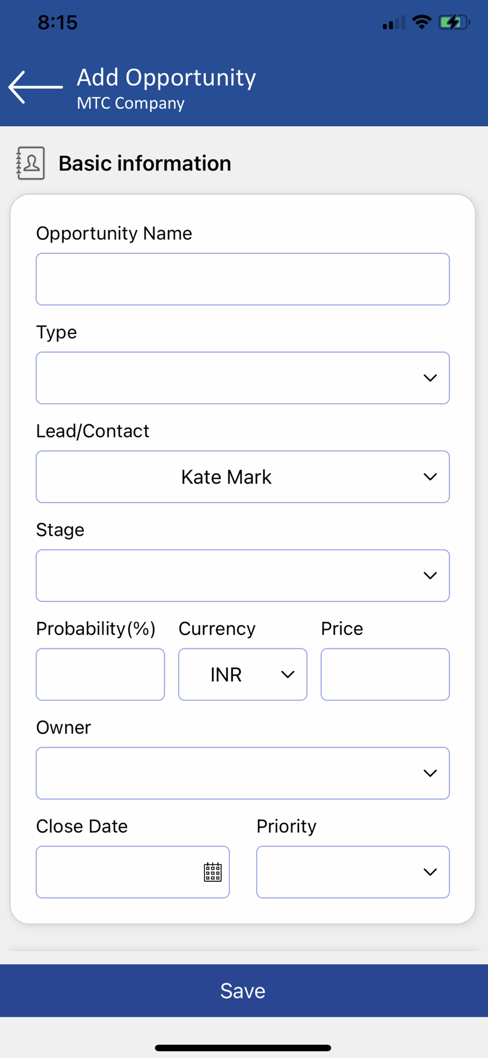488x1058 pixels.
Task: Tap the Probability(%) input field
Action: pyautogui.click(x=100, y=674)
